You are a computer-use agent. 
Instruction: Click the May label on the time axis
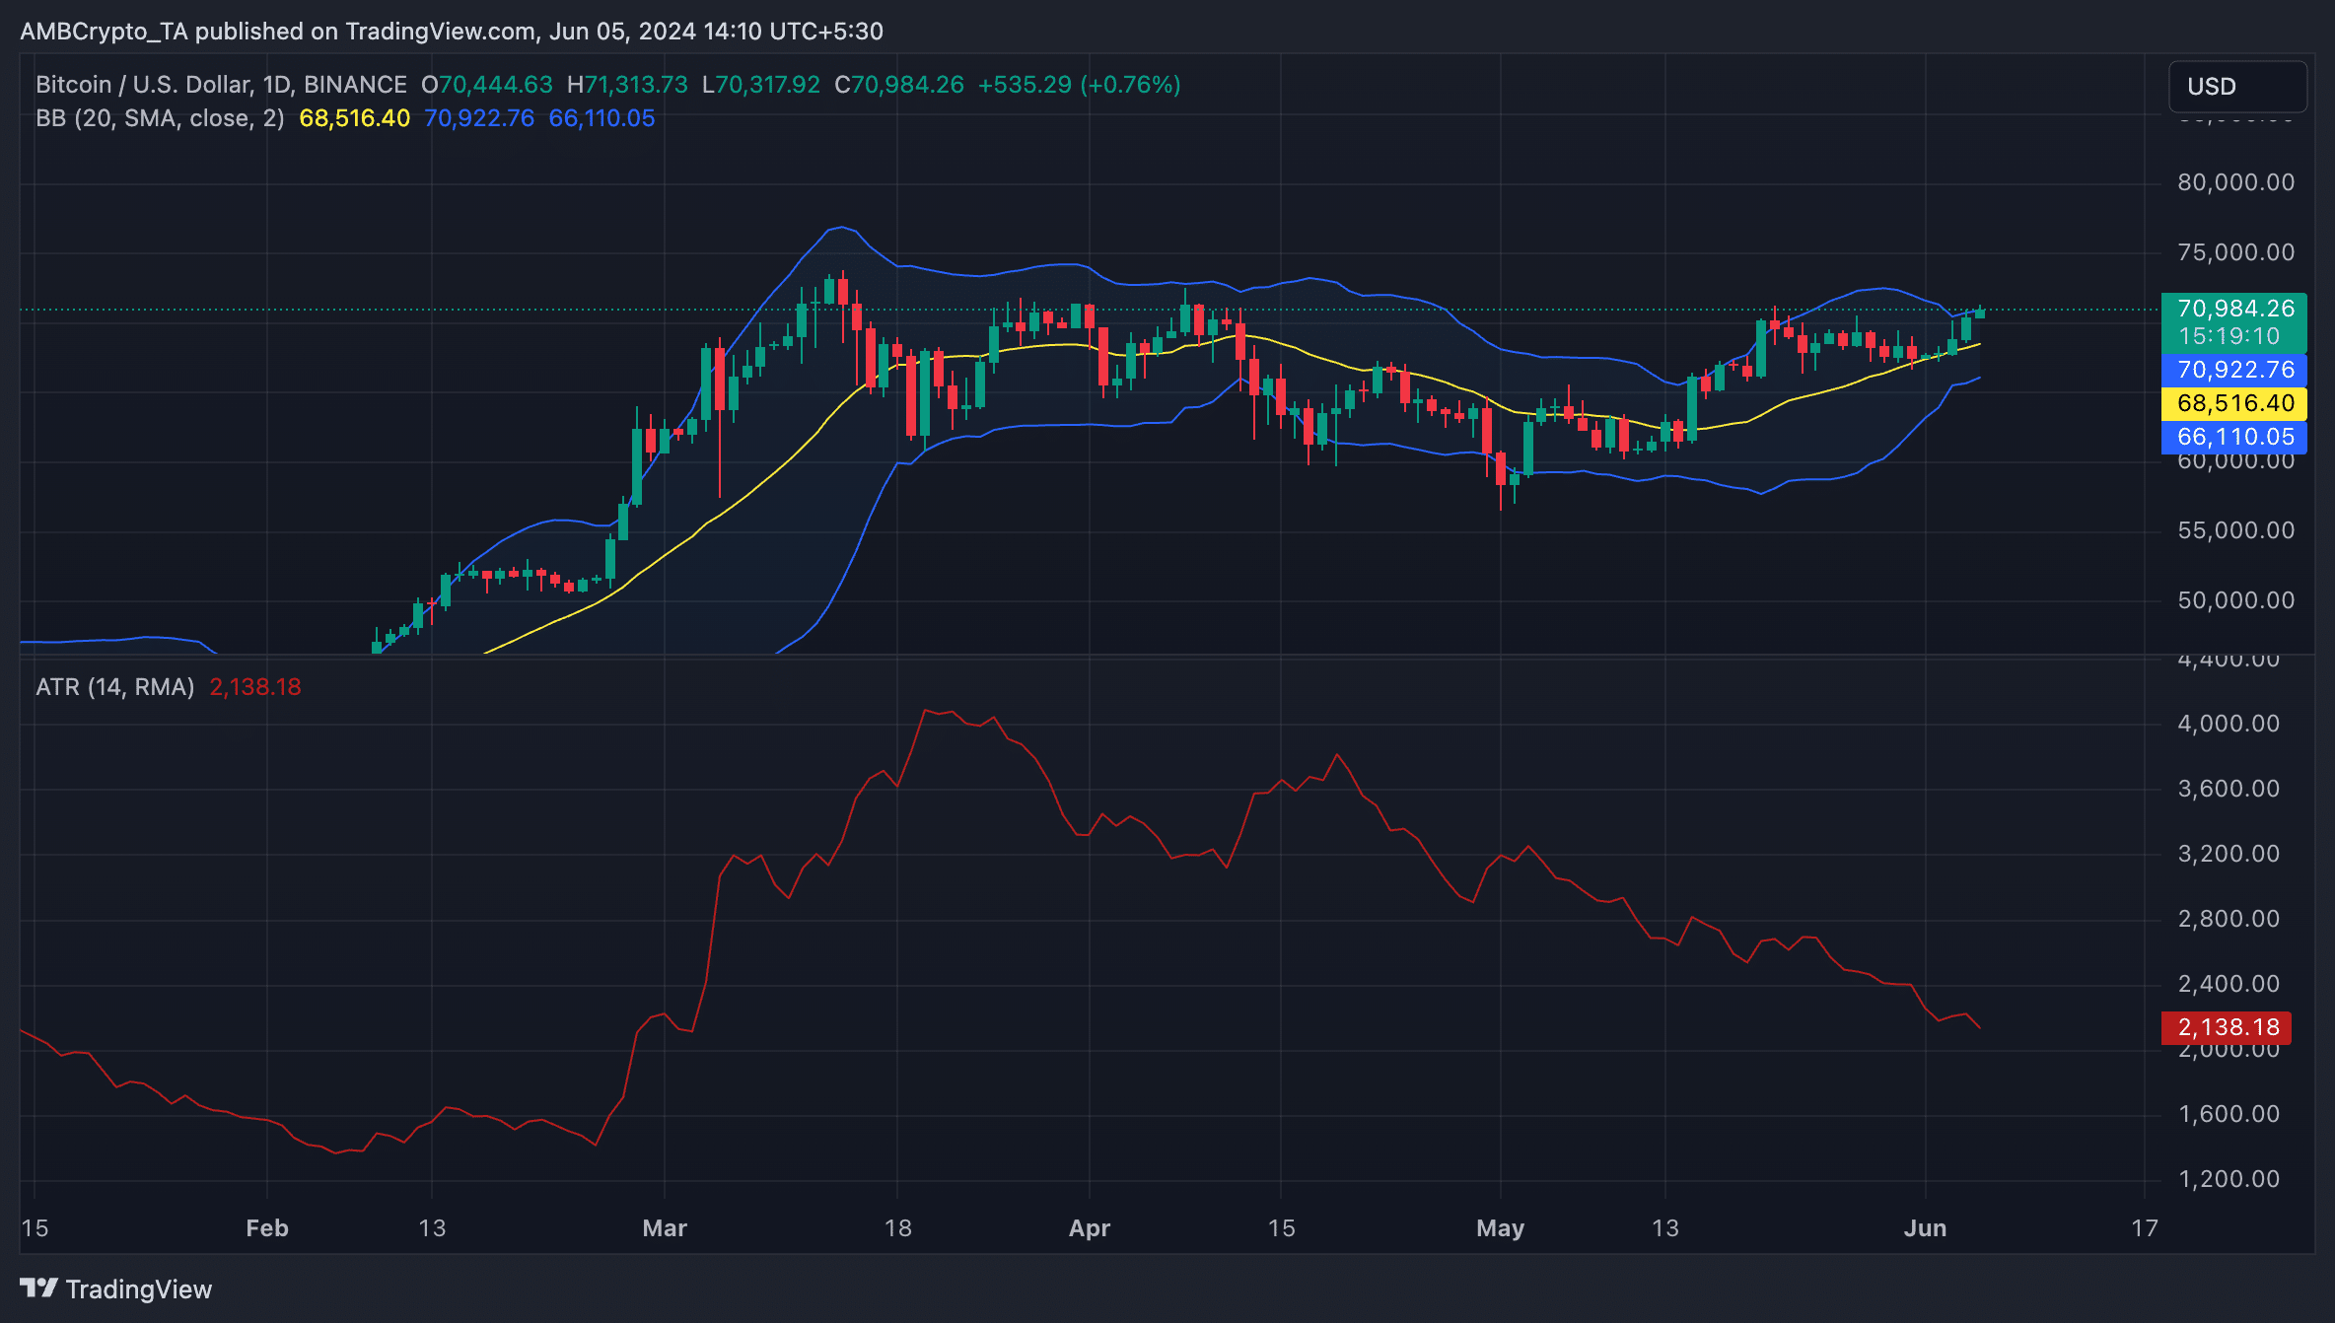pyautogui.click(x=1500, y=1228)
